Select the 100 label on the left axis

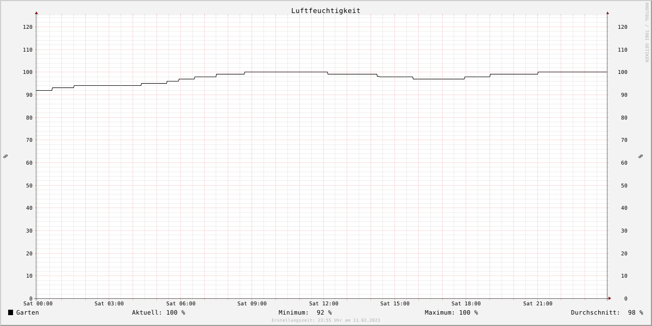(x=28, y=72)
